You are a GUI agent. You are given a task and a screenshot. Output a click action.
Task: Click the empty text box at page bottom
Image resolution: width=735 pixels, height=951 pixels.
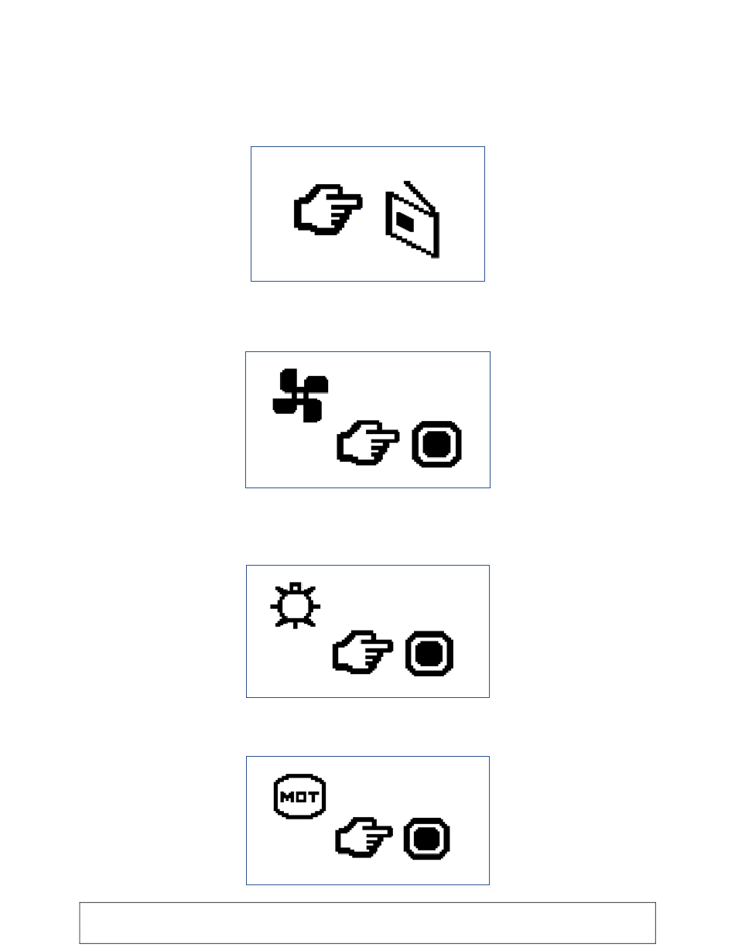(x=367, y=922)
